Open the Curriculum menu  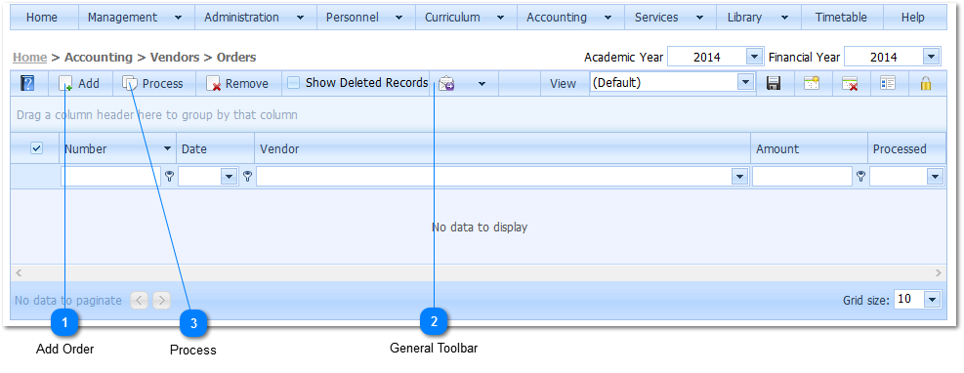[x=466, y=18]
